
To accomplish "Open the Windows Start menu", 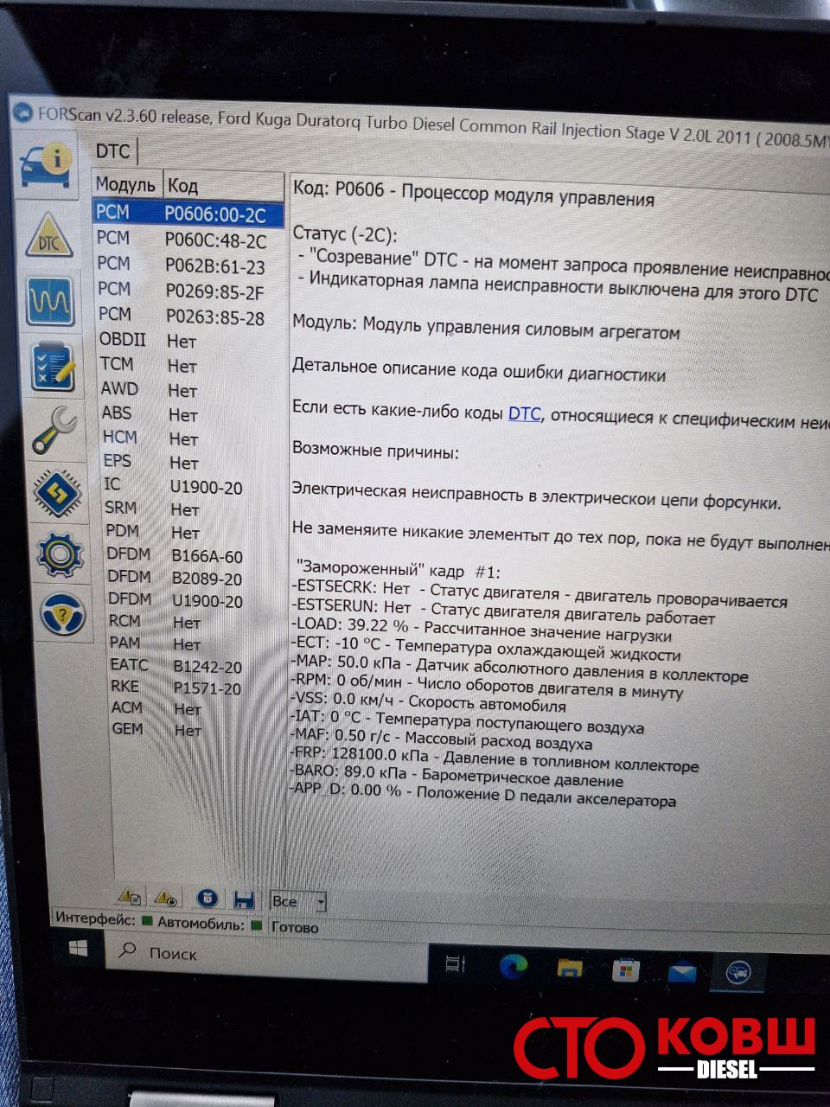I will click(78, 950).
